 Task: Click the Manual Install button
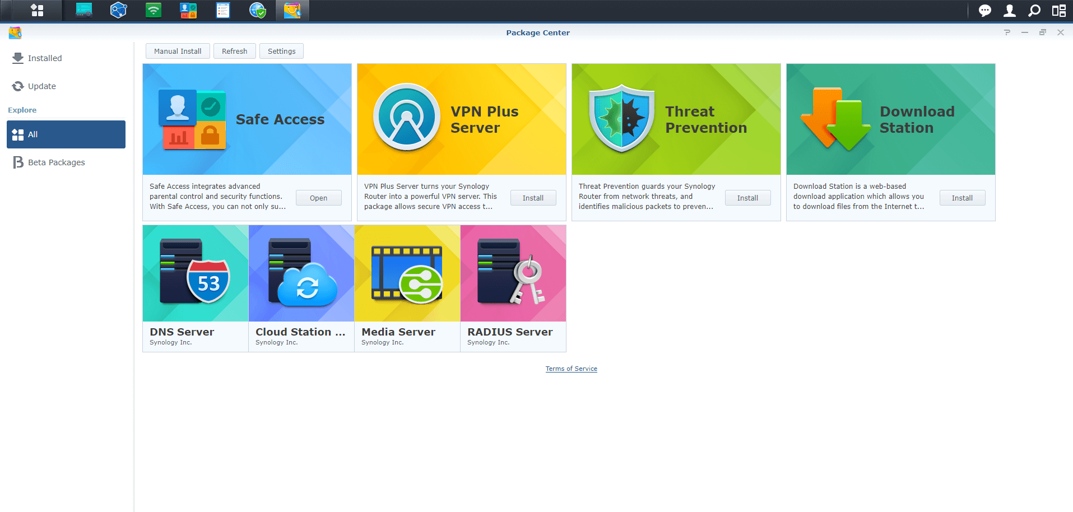click(178, 51)
